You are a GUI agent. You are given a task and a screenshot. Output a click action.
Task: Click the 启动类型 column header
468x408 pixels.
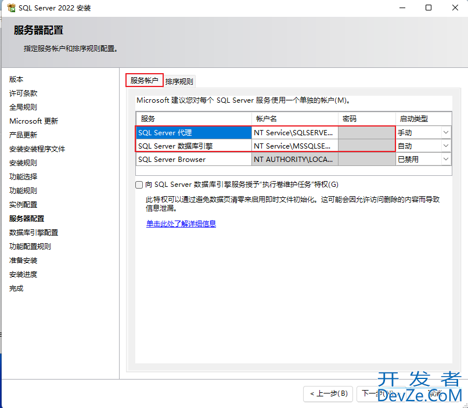(423, 119)
